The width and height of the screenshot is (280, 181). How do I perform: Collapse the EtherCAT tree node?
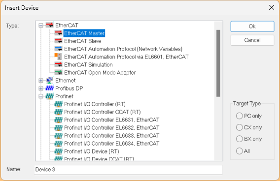click(x=41, y=25)
